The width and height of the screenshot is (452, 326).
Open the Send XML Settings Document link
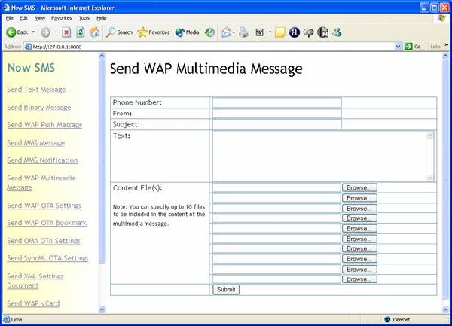coord(35,281)
